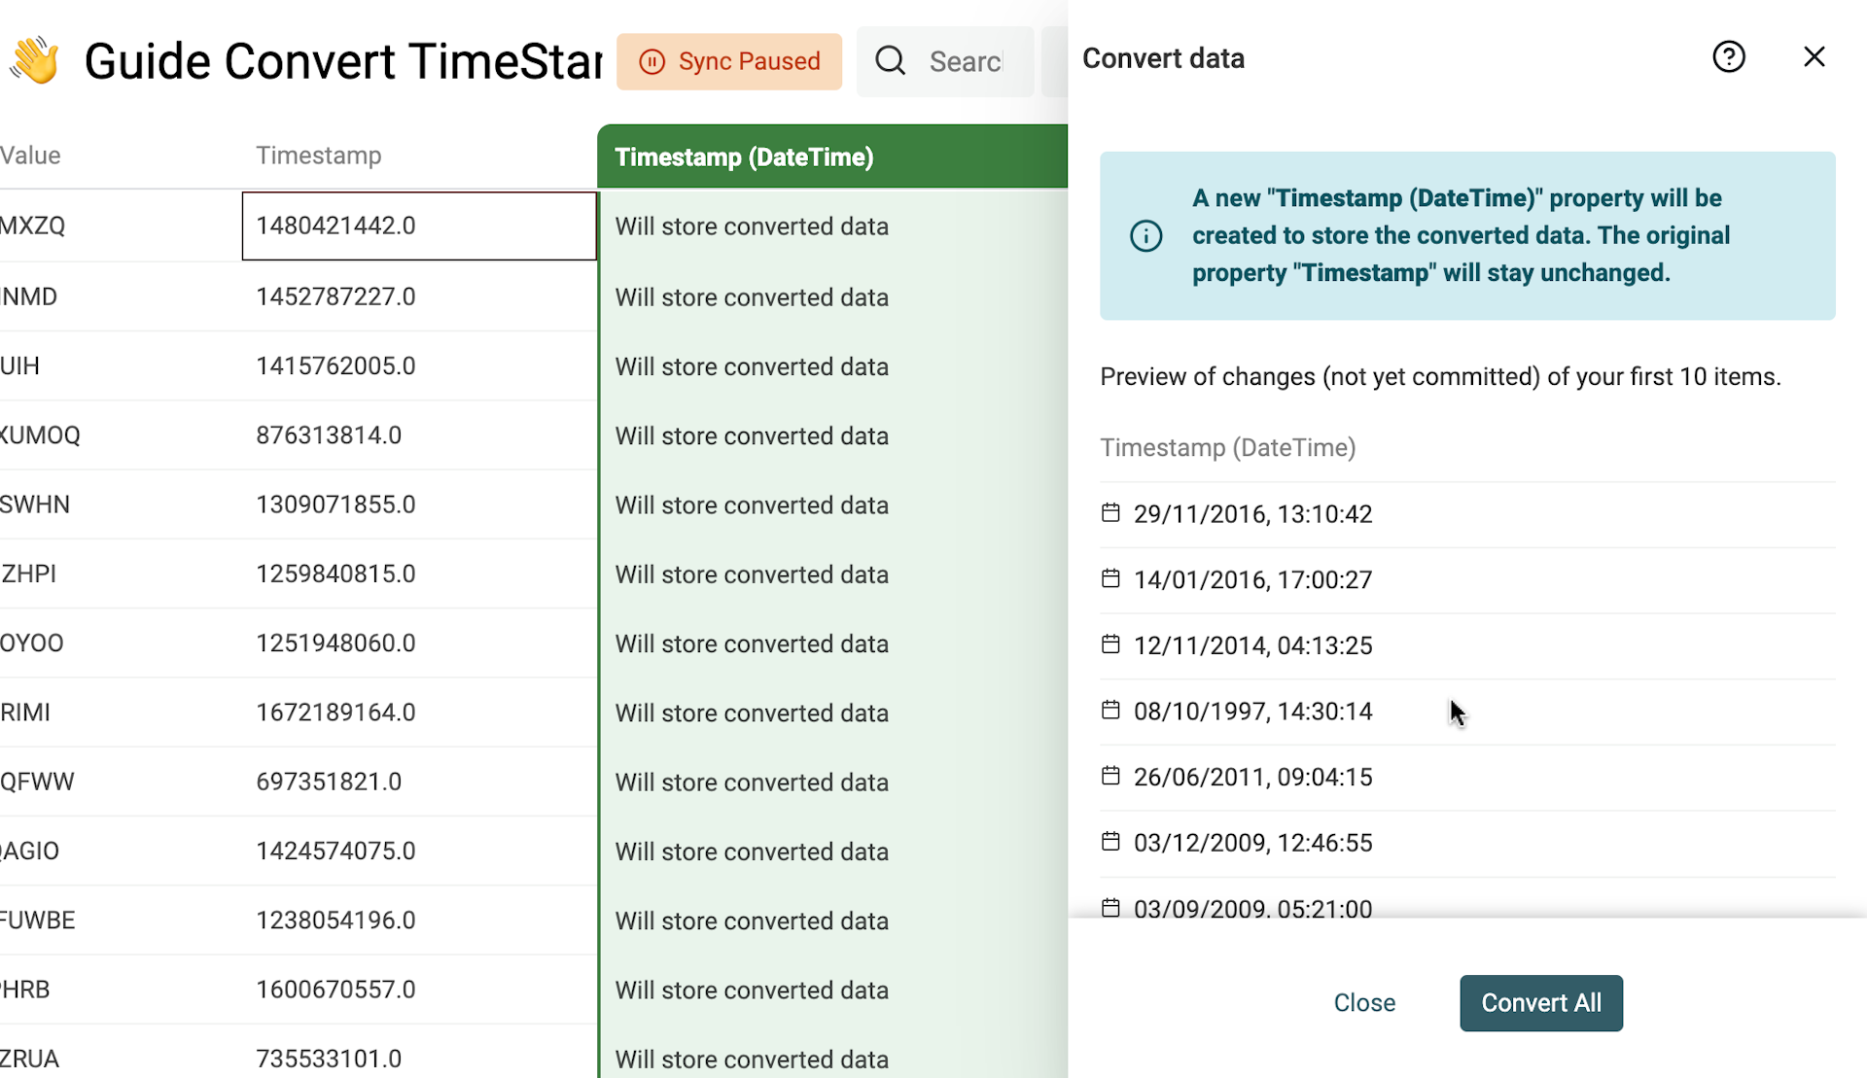The width and height of the screenshot is (1867, 1078).
Task: Click the Timestamp (DateTime) preview label
Action: click(x=1227, y=447)
